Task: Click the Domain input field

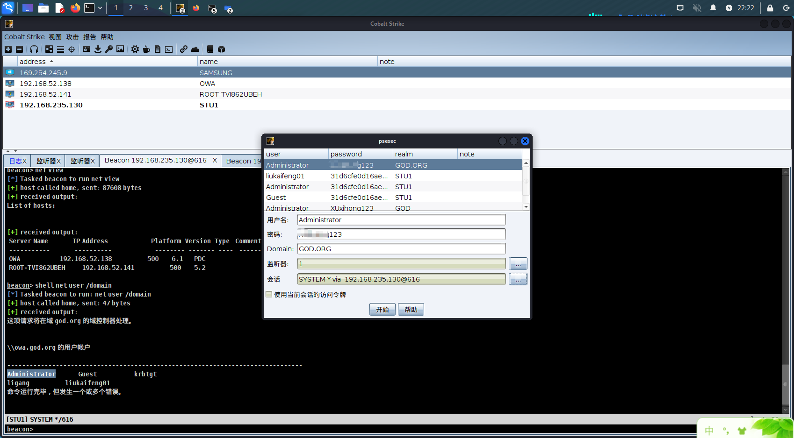Action: point(401,249)
